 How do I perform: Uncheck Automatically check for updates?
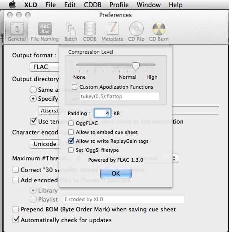click(16, 219)
